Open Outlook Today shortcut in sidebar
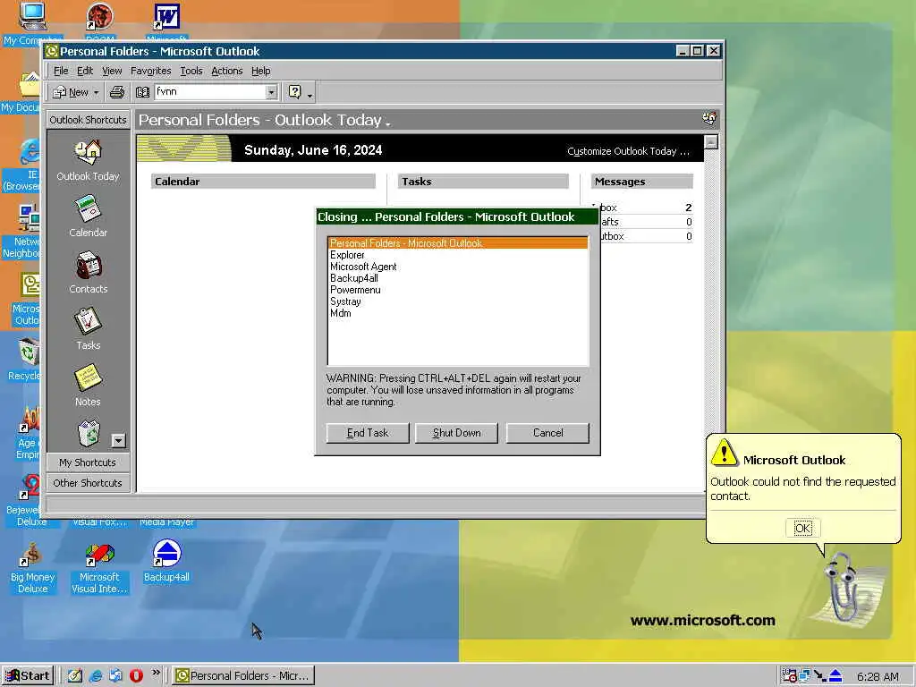 click(89, 161)
